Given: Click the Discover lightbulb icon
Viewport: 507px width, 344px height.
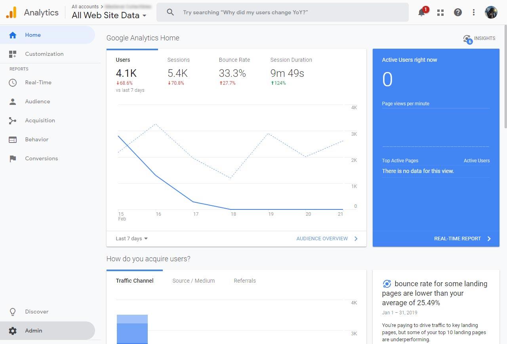Looking at the screenshot, I should 13,312.
